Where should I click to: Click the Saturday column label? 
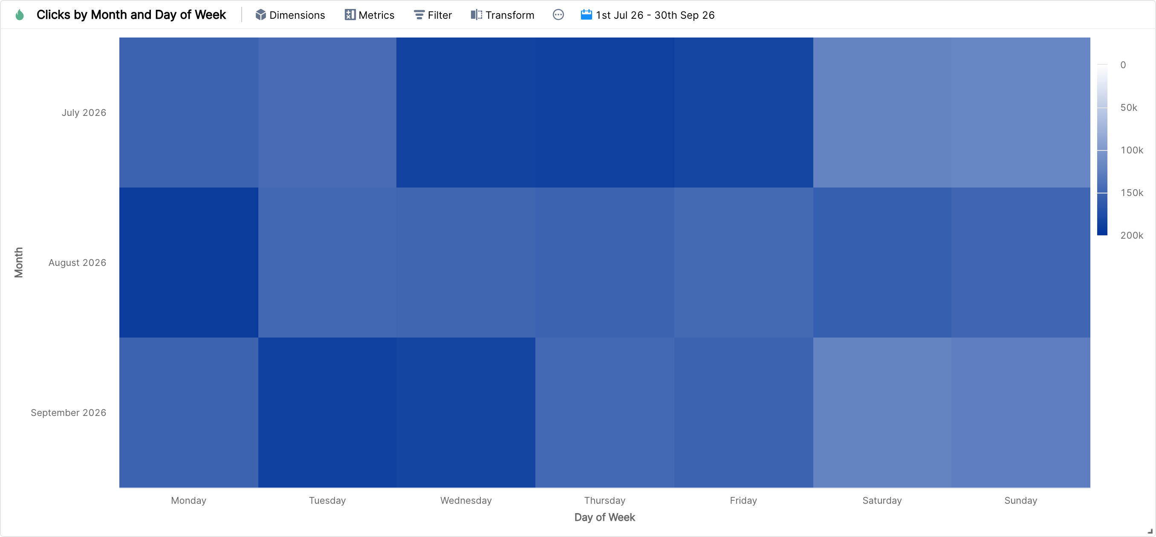click(x=882, y=501)
